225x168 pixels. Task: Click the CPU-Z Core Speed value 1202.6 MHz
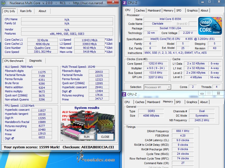pyautogui.click(x=156, y=63)
